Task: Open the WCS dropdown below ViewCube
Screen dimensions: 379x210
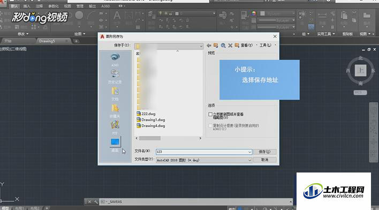Action: click(x=360, y=93)
